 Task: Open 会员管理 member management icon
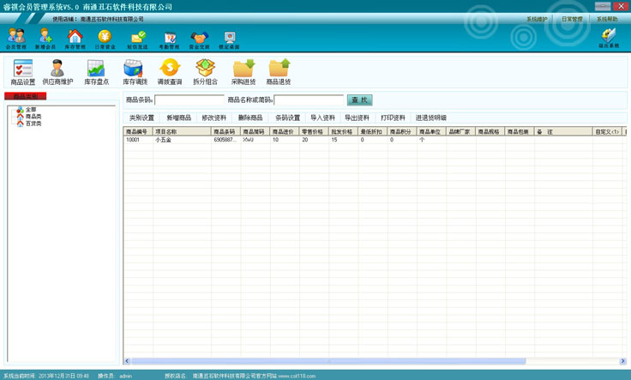point(16,39)
